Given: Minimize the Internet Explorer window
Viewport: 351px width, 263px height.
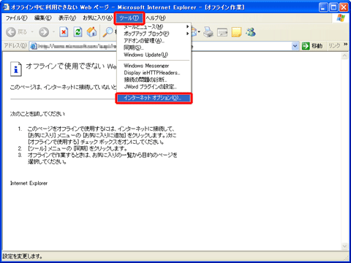Looking at the screenshot, I should click(x=323, y=7).
